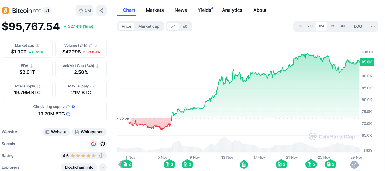Screen dimensions: 385x171
Task: Click the circulating supply progress circle
Action: (68, 114)
